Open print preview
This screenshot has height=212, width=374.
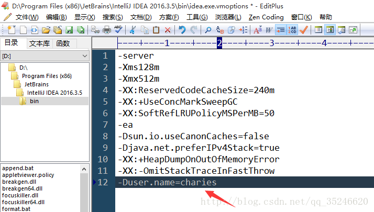tap(95, 30)
